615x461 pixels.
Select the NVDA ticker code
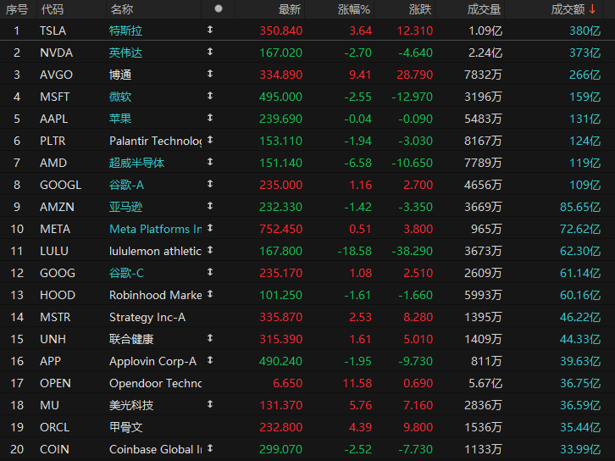pos(56,53)
